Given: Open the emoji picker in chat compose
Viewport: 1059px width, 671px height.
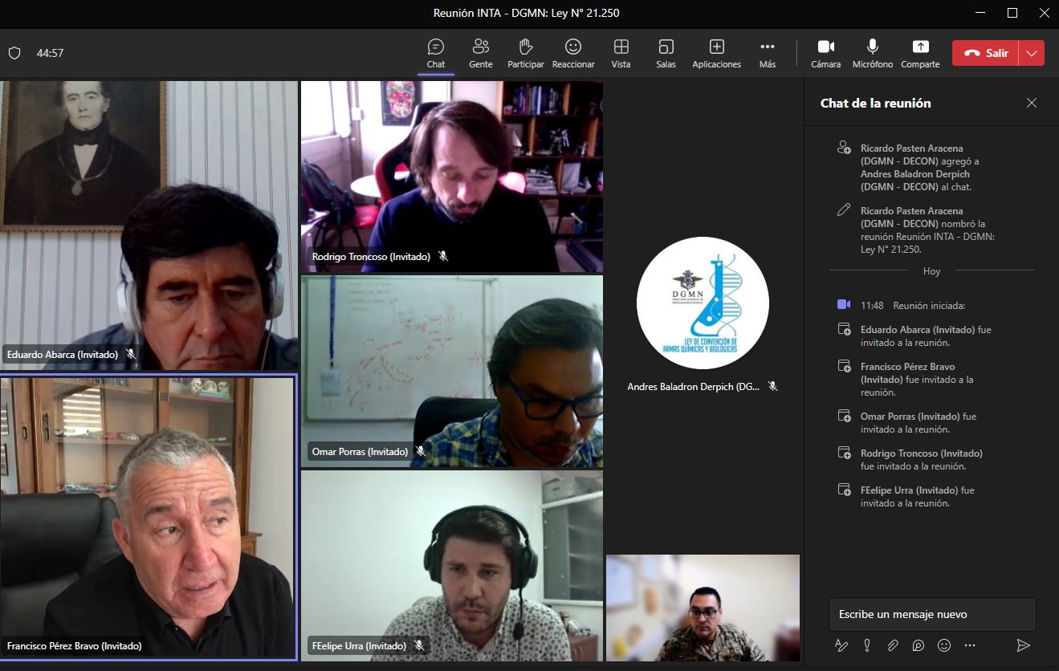Looking at the screenshot, I should click(x=944, y=645).
